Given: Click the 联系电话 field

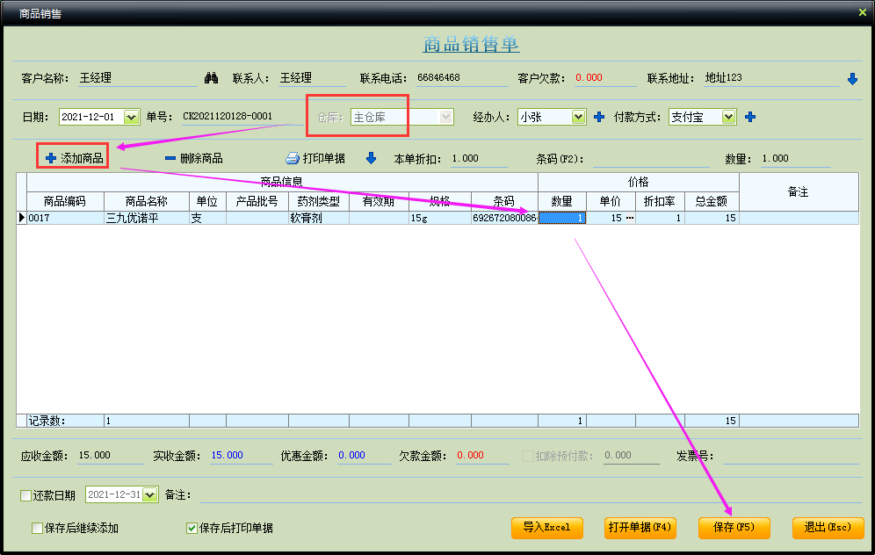Looking at the screenshot, I should (461, 78).
